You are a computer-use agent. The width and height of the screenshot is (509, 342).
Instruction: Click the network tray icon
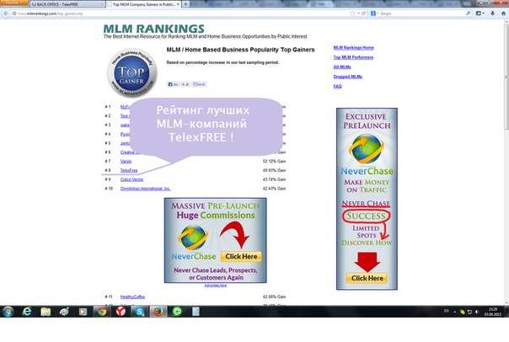[x=469, y=312]
